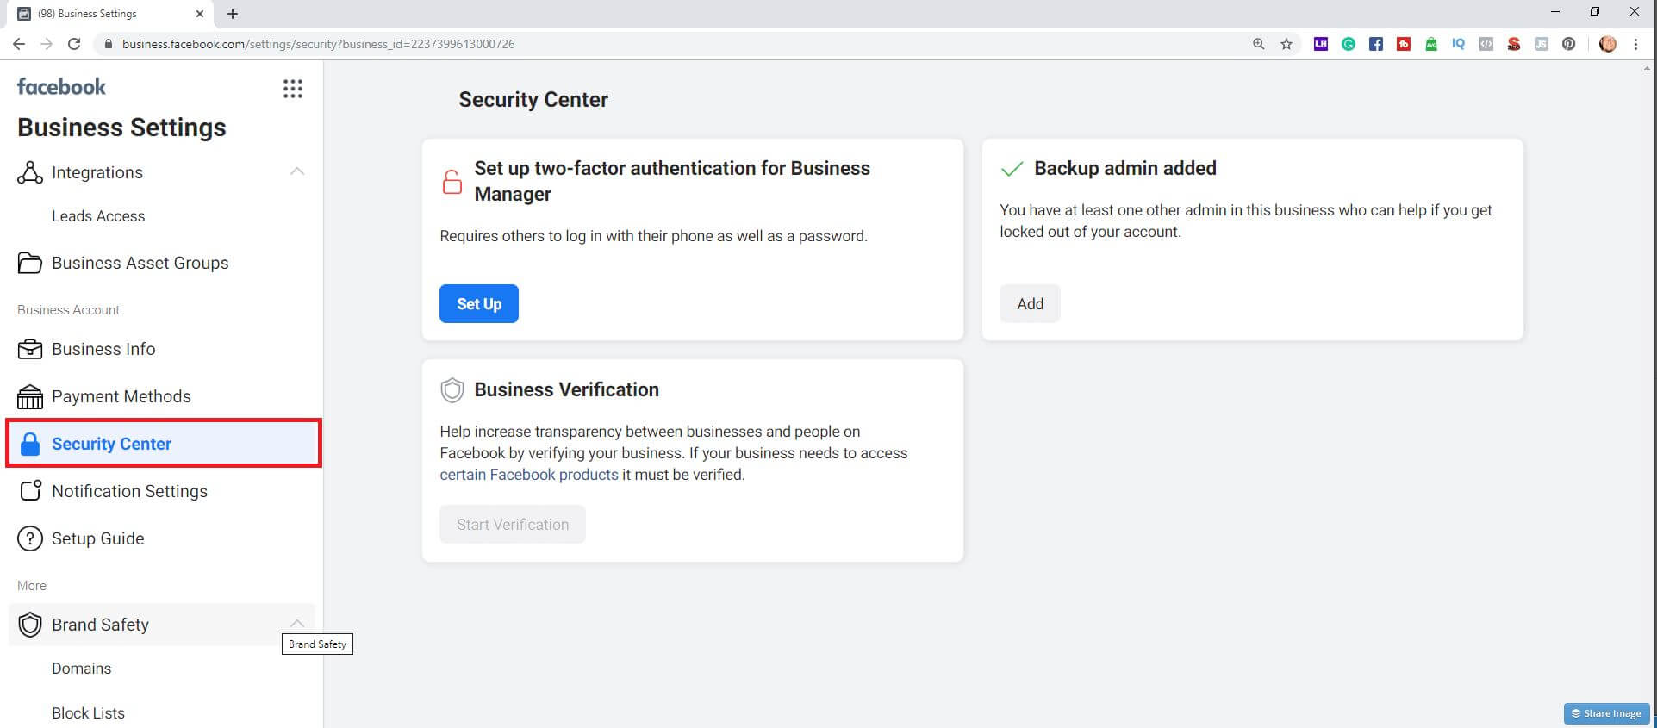This screenshot has width=1657, height=728.
Task: Open the Facebook apps grid menu
Action: (x=293, y=89)
